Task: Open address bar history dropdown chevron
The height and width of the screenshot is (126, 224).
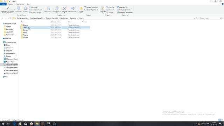Action: (195, 18)
